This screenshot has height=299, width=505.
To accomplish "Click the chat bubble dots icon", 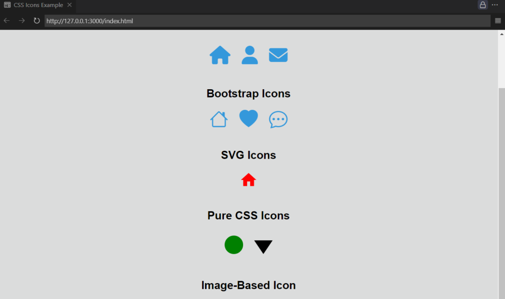I will pyautogui.click(x=278, y=119).
